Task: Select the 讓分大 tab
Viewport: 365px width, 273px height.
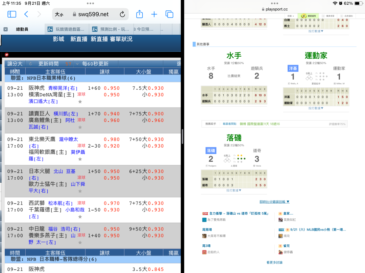Action: 15,64
